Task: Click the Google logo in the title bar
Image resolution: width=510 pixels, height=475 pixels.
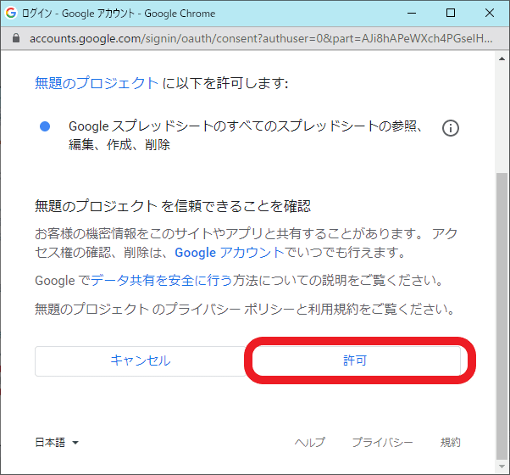Action: click(x=11, y=13)
